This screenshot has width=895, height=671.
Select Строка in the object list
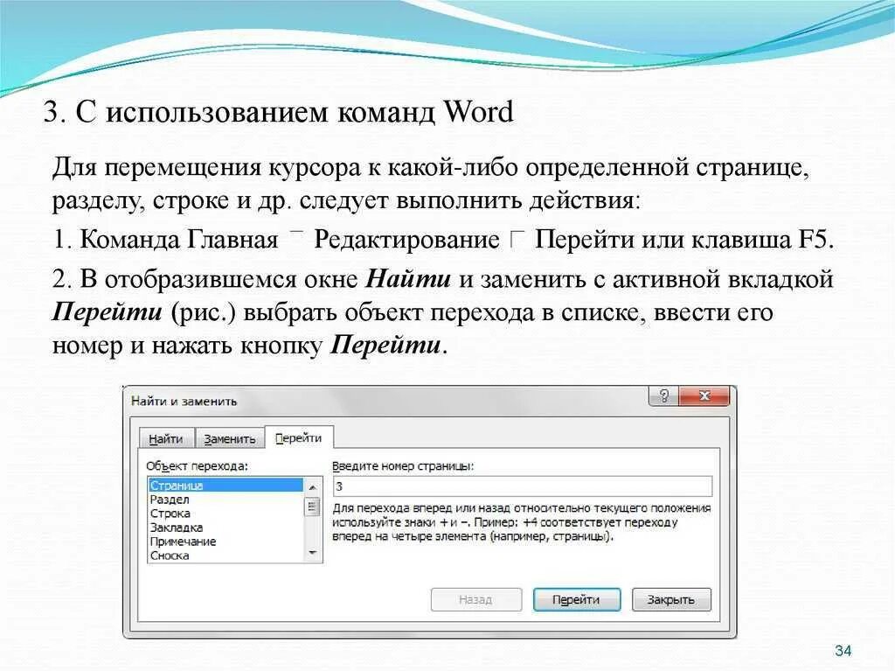pos(226,514)
